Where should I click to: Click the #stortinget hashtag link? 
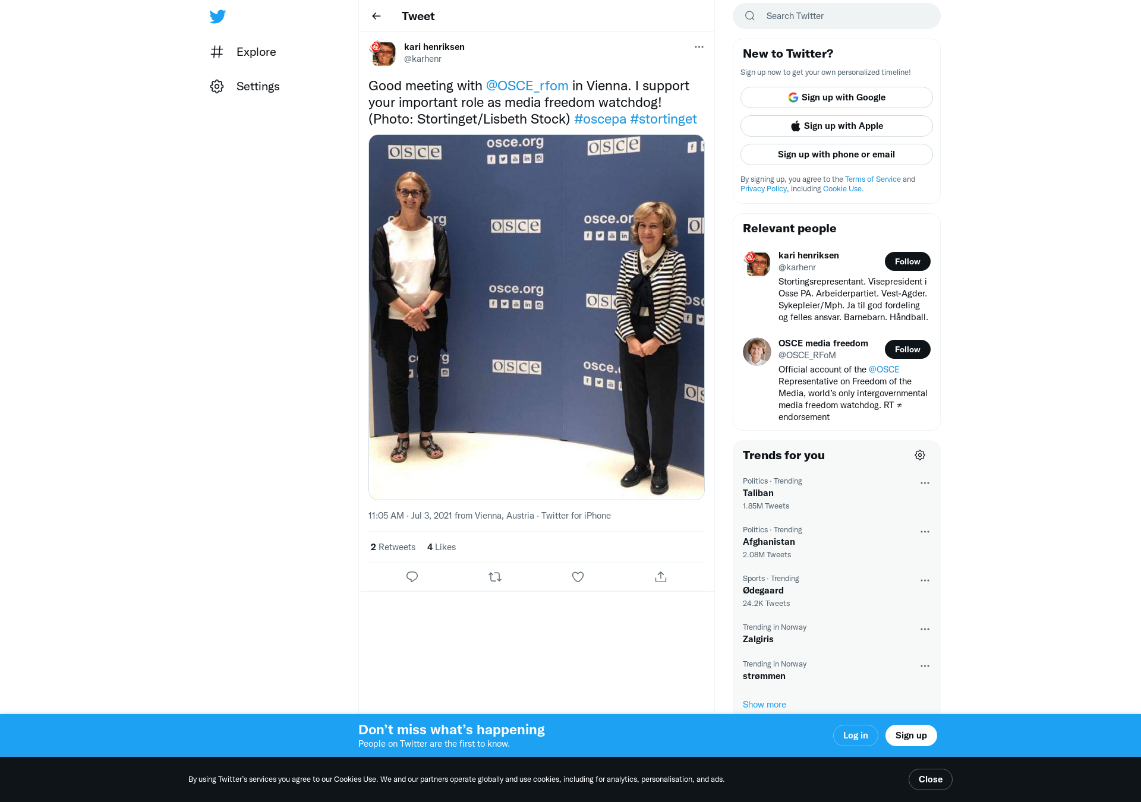click(663, 119)
